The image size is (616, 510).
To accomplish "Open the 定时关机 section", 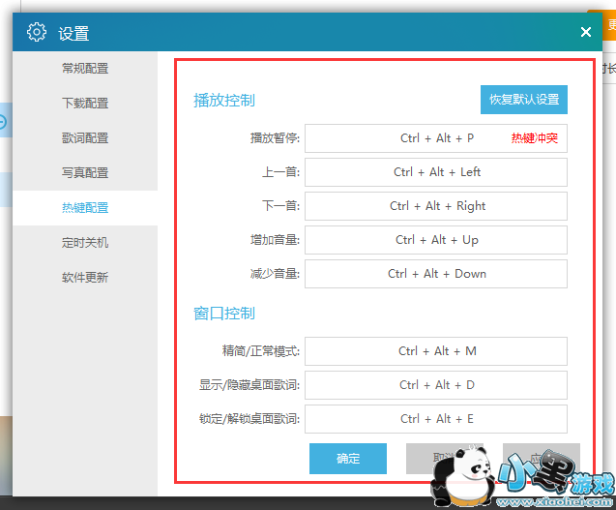I will coord(85,243).
